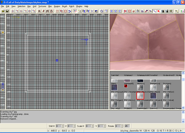This screenshot has width=185, height=133.
Task: Click the Scale V spinner arrows
Action: pyautogui.click(x=105, y=126)
